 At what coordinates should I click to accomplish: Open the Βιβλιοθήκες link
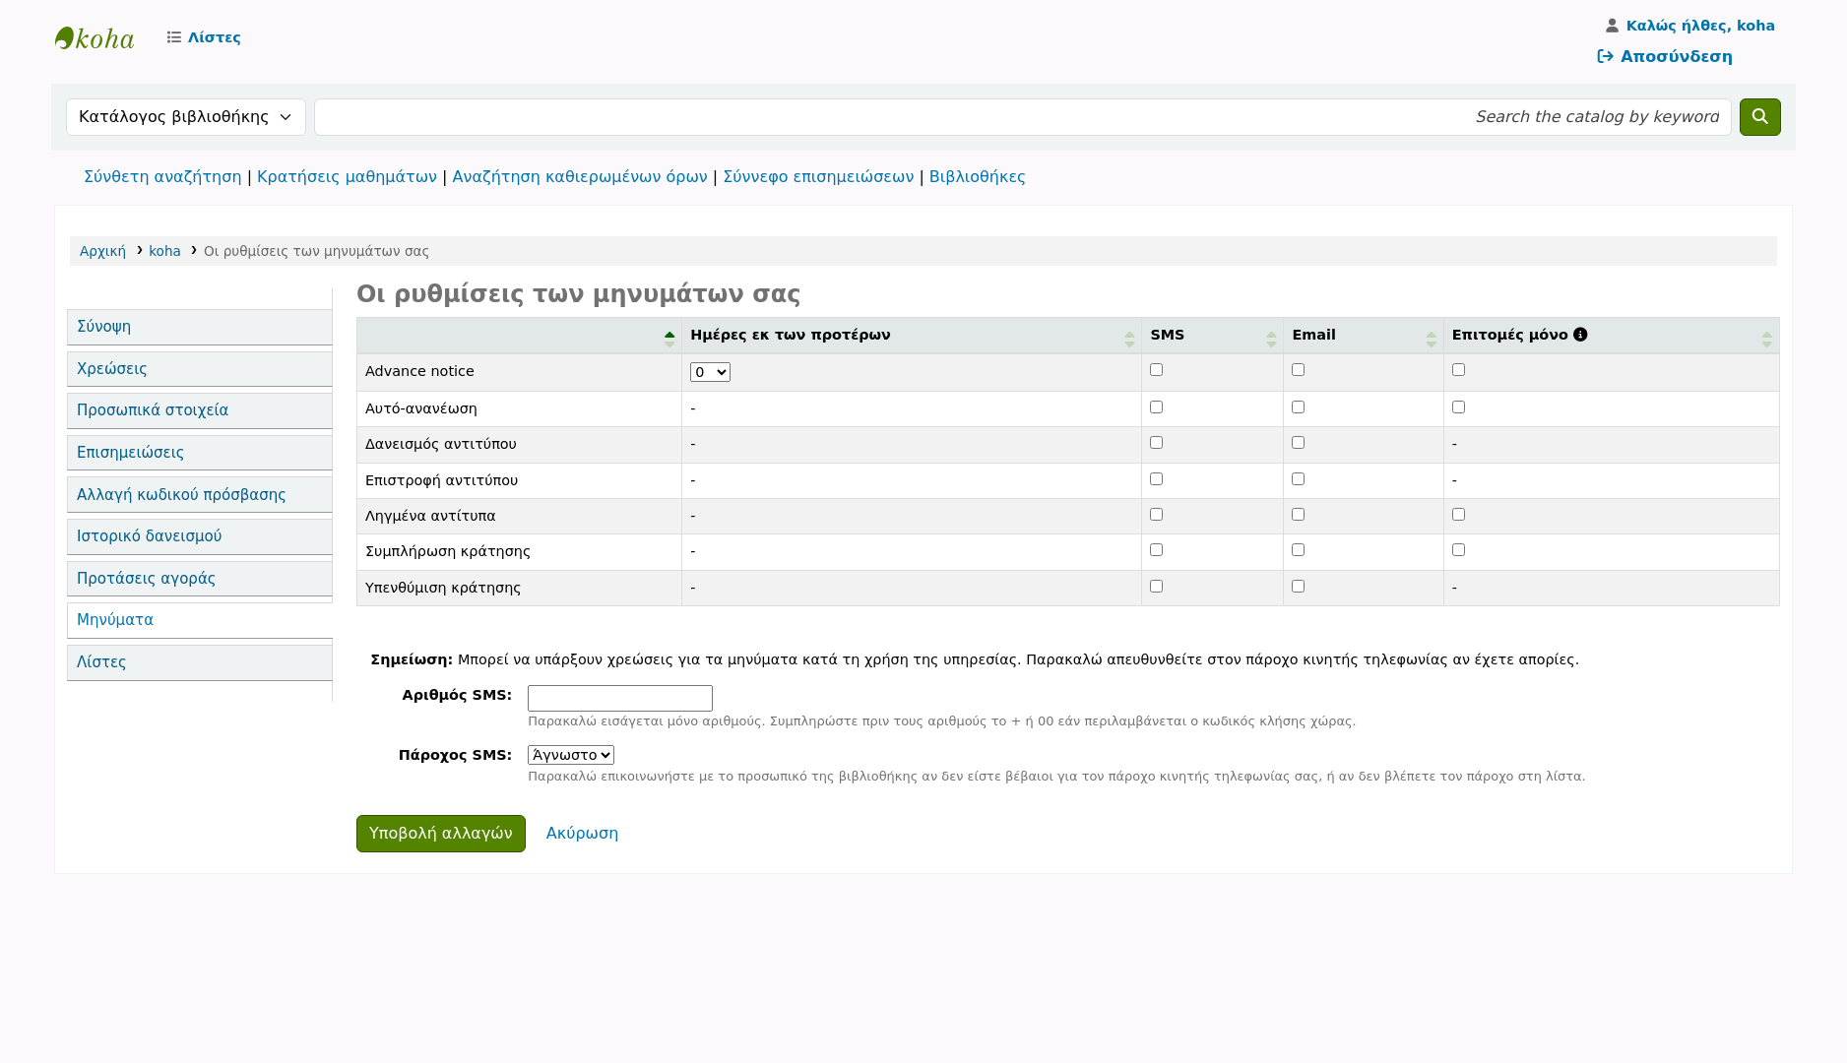tap(977, 177)
